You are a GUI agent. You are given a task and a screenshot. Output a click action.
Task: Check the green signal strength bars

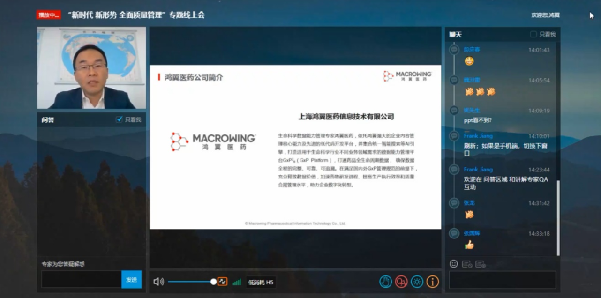(x=236, y=282)
